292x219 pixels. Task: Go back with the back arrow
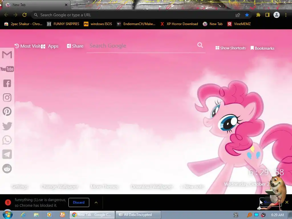click(x=6, y=15)
